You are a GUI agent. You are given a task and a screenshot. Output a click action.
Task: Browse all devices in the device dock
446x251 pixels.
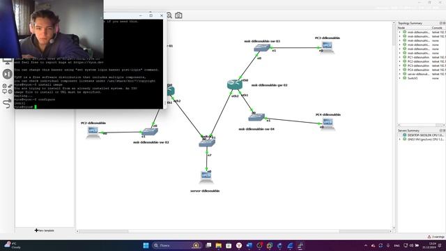pos(7,89)
